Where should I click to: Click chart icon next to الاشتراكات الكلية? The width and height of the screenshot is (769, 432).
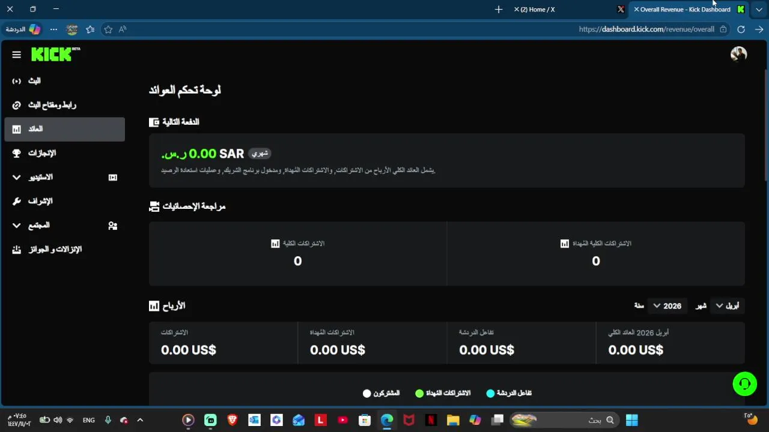[275, 244]
